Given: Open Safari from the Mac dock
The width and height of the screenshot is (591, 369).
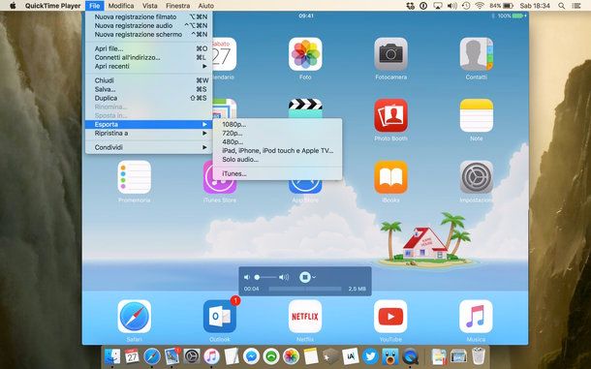Looking at the screenshot, I should point(152,356).
